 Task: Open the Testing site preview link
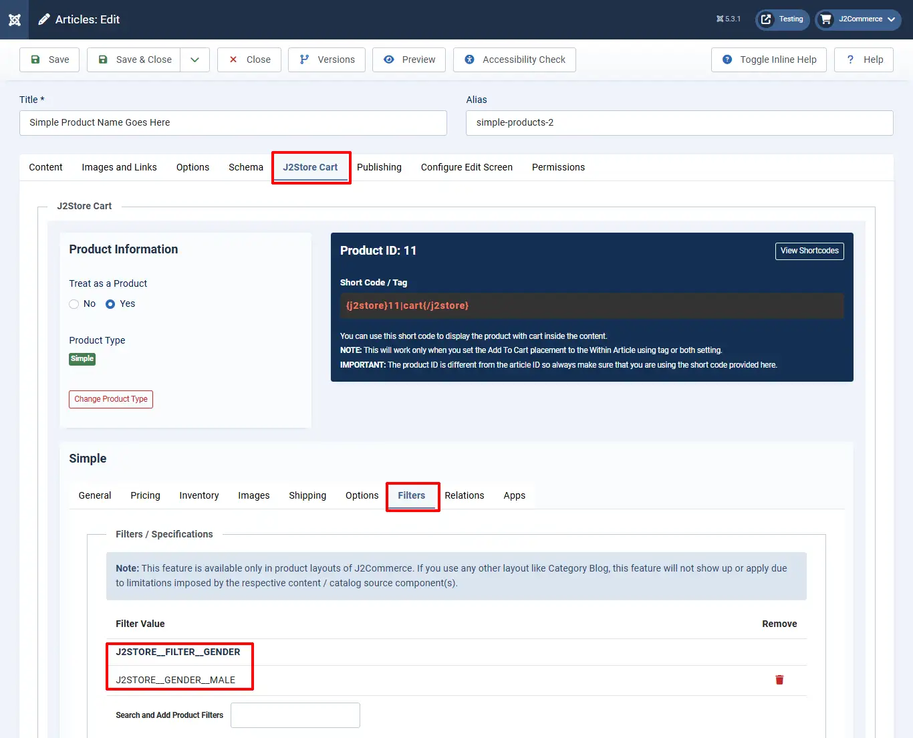[x=783, y=19]
